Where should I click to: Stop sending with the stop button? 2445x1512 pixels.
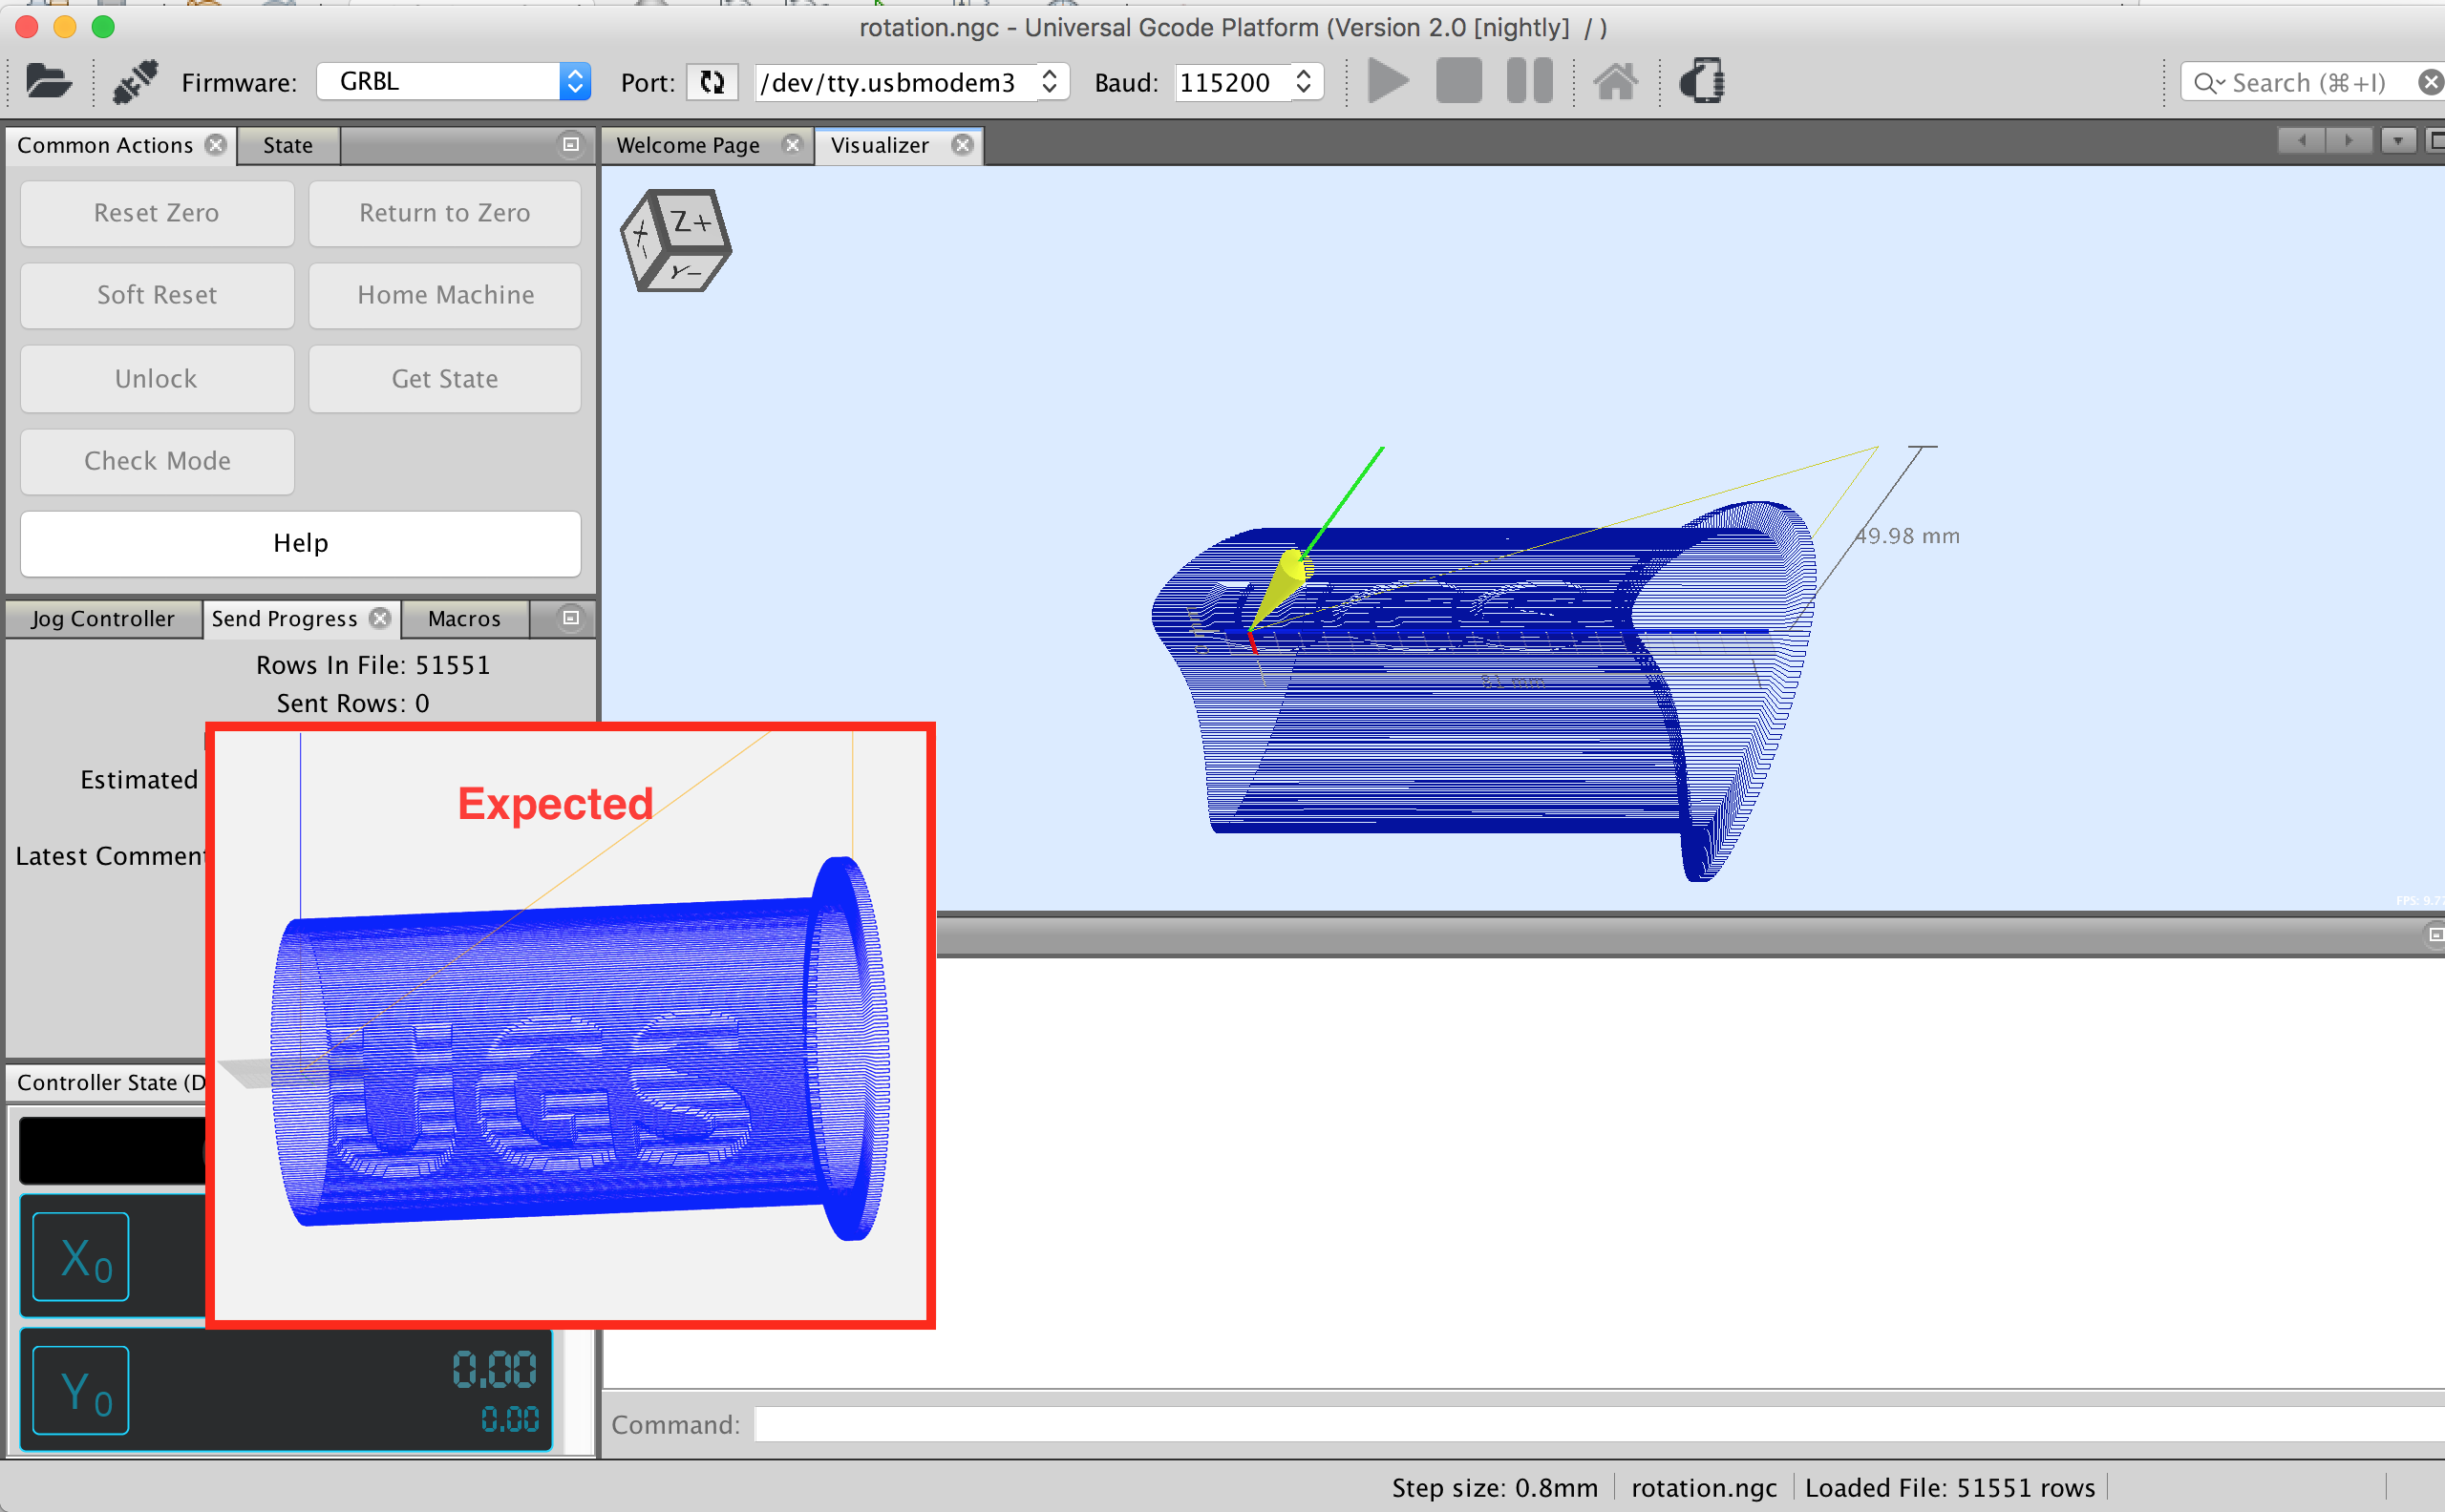1458,81
